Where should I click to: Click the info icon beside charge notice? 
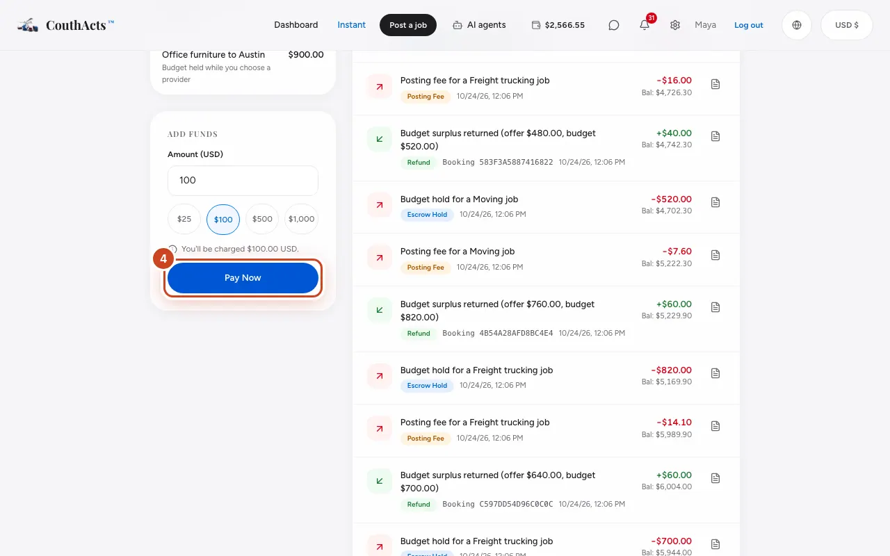point(172,249)
